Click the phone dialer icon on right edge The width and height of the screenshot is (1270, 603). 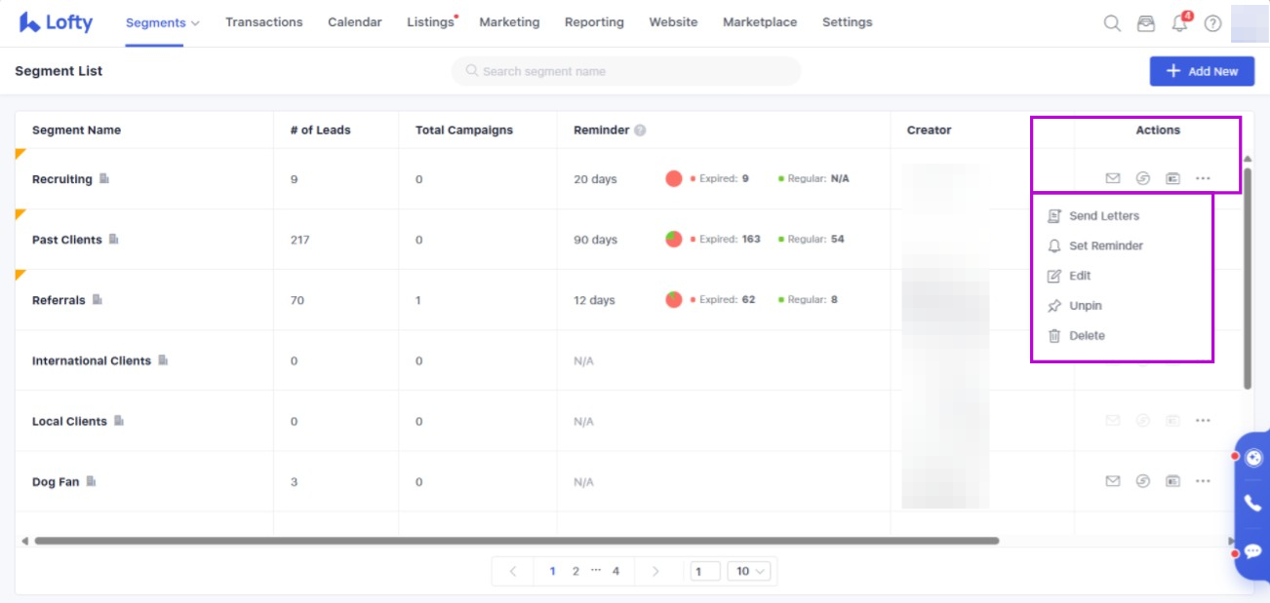point(1252,504)
